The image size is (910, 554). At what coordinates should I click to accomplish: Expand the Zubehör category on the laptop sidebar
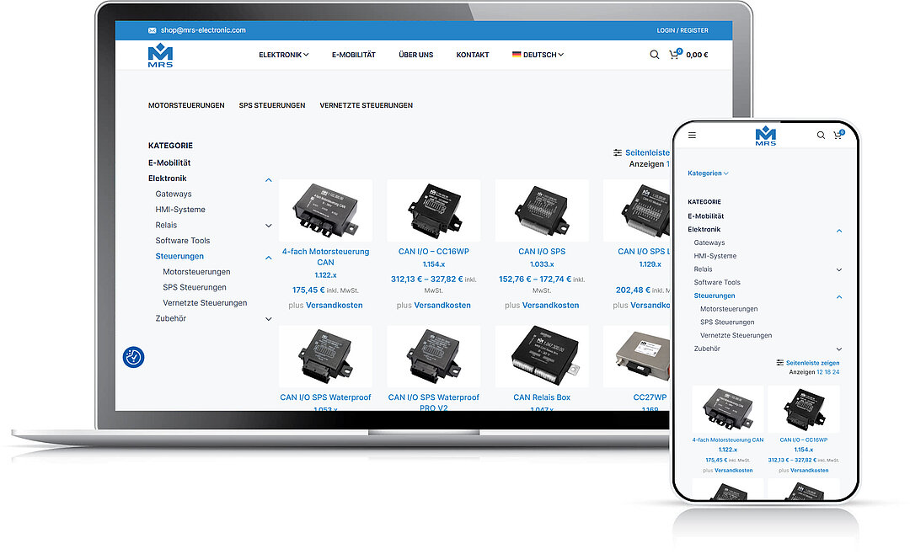(268, 319)
